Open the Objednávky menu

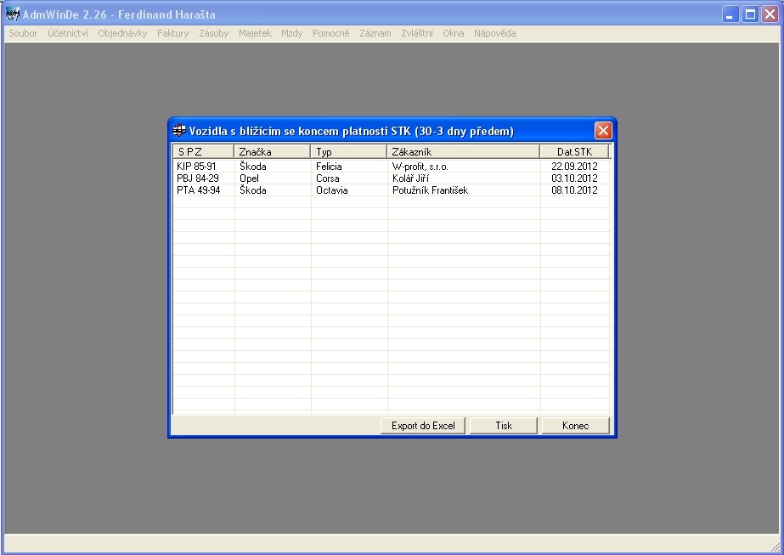pos(122,33)
